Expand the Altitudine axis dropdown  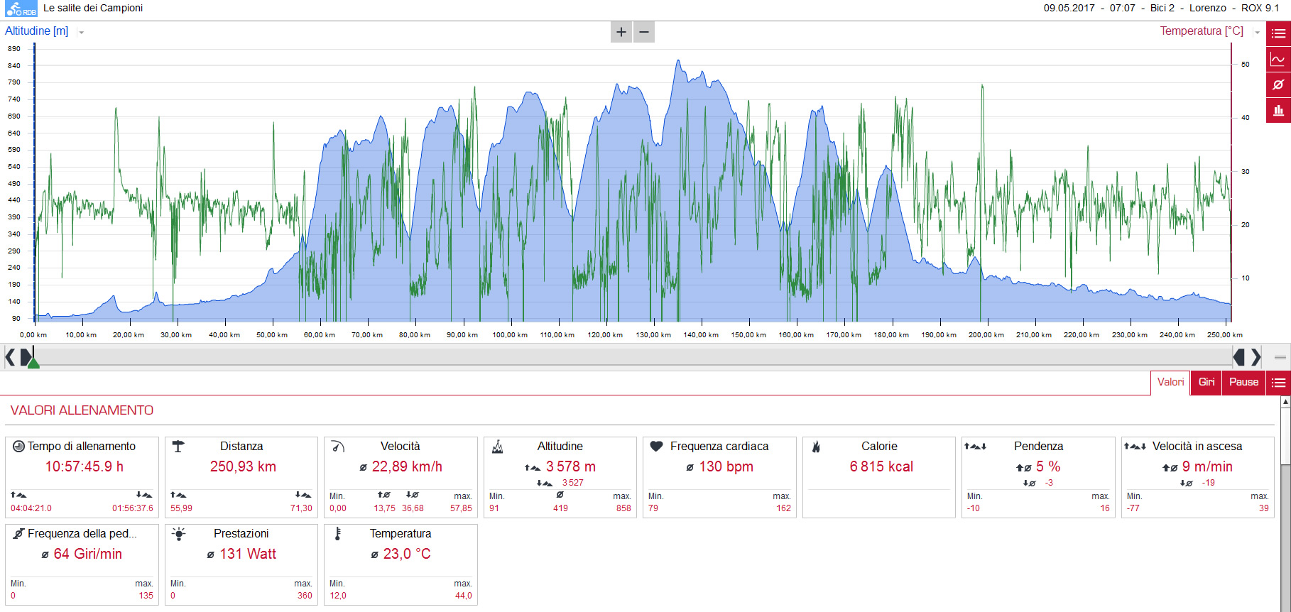pyautogui.click(x=81, y=33)
